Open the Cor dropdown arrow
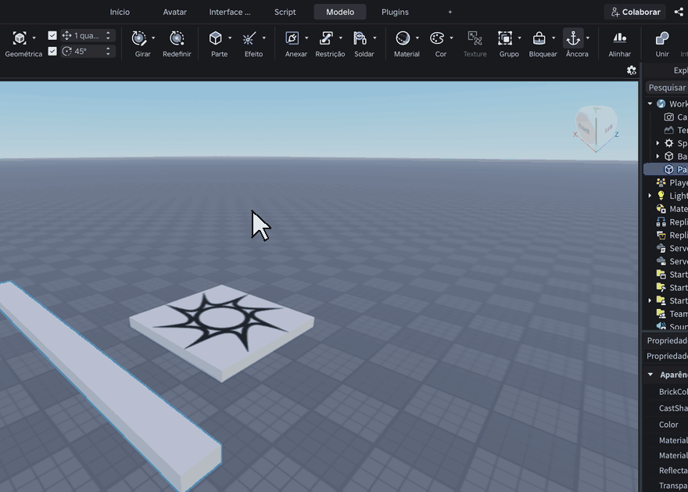 [451, 38]
